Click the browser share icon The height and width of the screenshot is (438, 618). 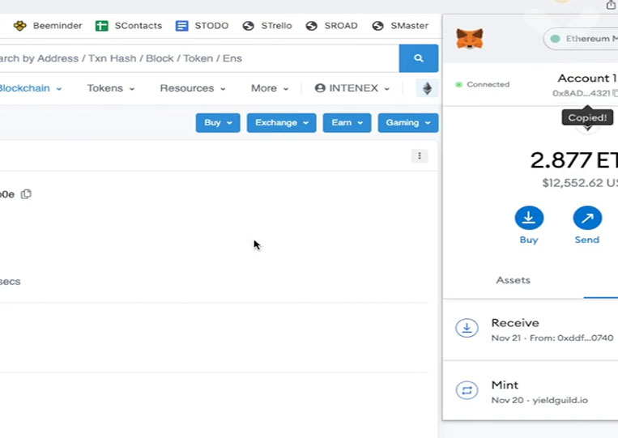click(611, 5)
